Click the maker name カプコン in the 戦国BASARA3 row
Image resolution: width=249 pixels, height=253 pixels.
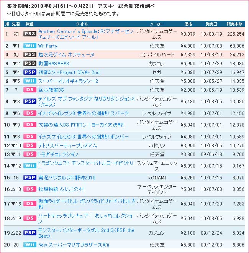tap(157, 63)
